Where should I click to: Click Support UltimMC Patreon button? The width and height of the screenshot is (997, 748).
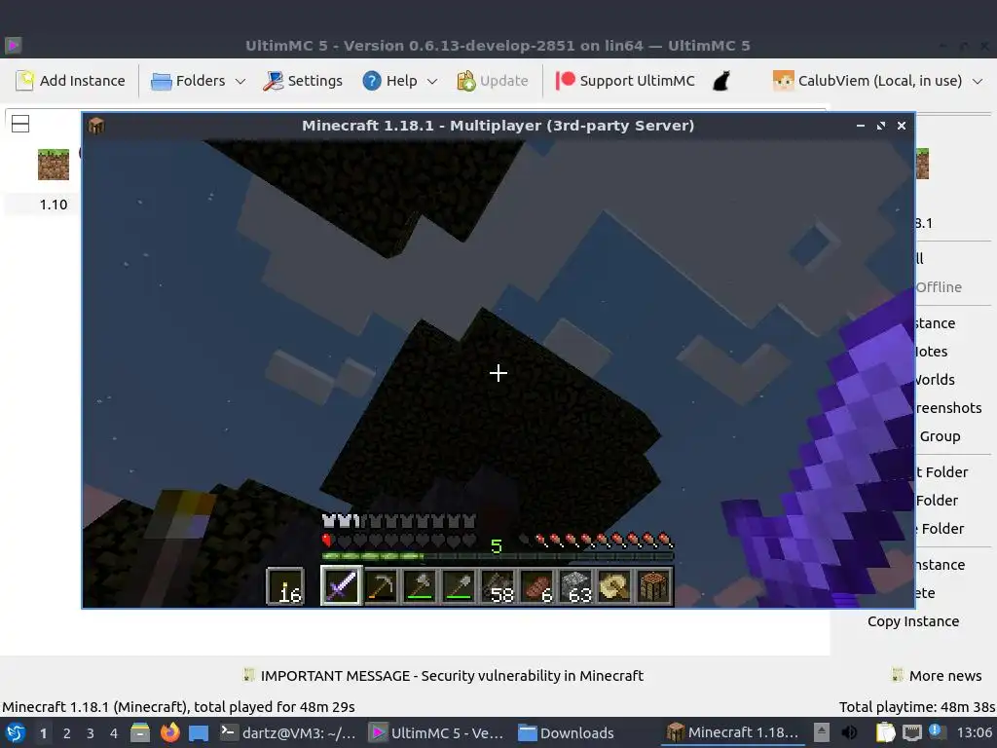coord(625,81)
